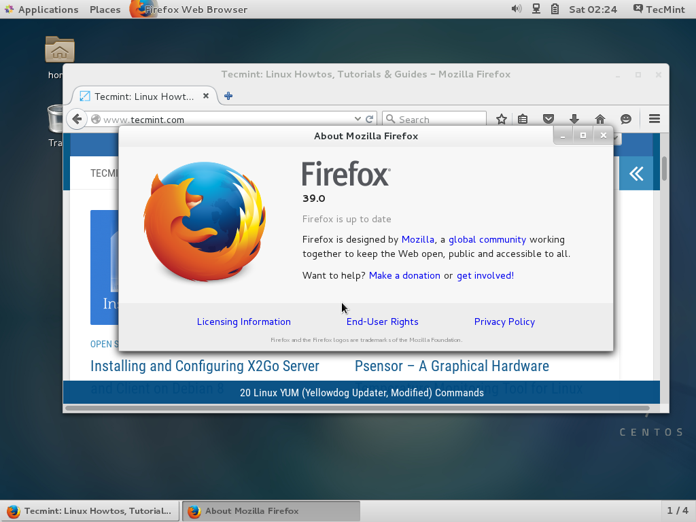
Task: Follow the Mozilla link
Action: [x=418, y=239]
